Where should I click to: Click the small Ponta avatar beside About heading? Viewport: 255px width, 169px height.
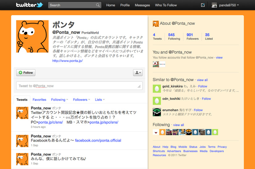[156, 24]
